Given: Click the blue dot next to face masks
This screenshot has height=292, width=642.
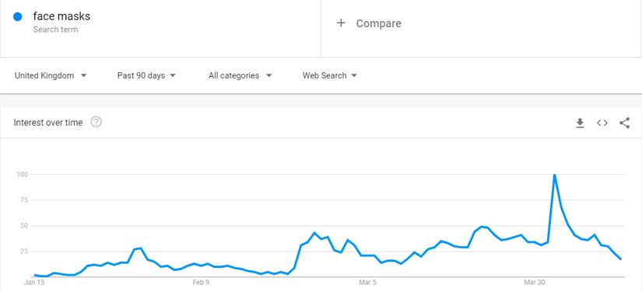Looking at the screenshot, I should (x=18, y=17).
